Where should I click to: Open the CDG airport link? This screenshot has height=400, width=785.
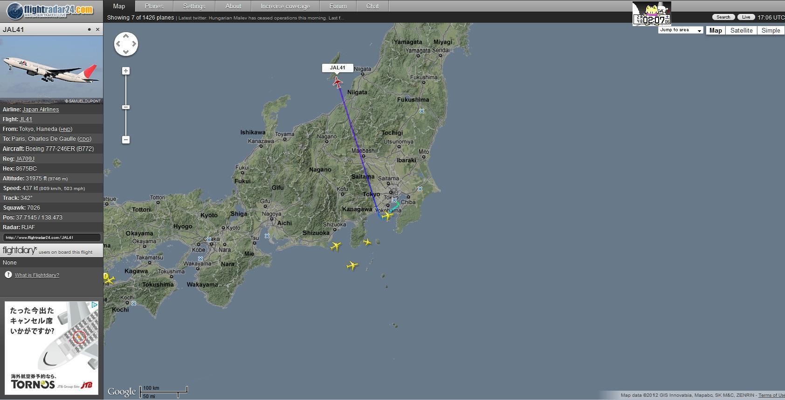point(84,139)
